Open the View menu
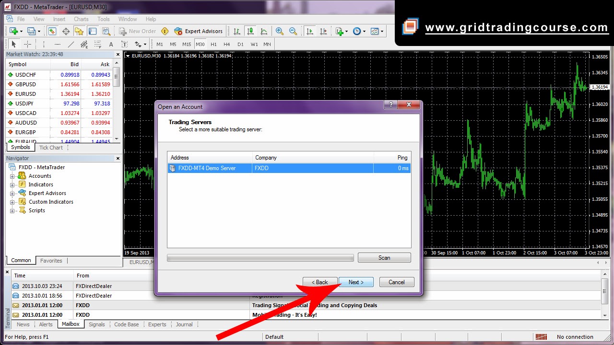The height and width of the screenshot is (345, 614). pyautogui.click(x=39, y=19)
